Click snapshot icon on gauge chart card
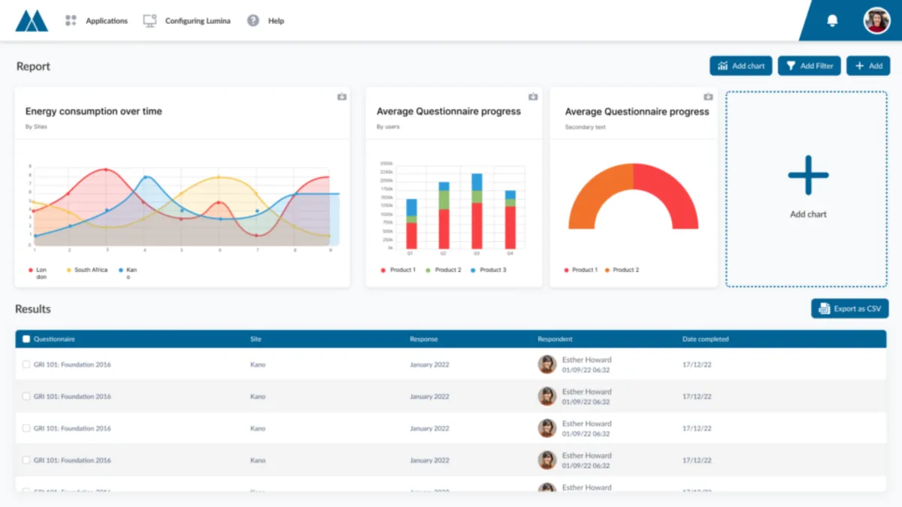The image size is (902, 507). 708,97
